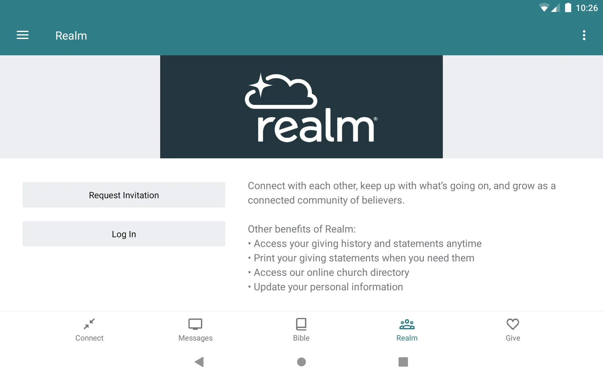Click the Realm cloud logo banner
This screenshot has height=377, width=603.
[301, 107]
